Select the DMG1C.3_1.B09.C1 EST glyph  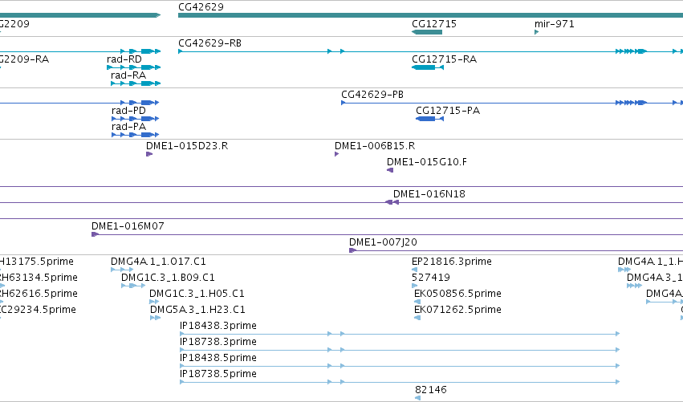pyautogui.click(x=133, y=286)
